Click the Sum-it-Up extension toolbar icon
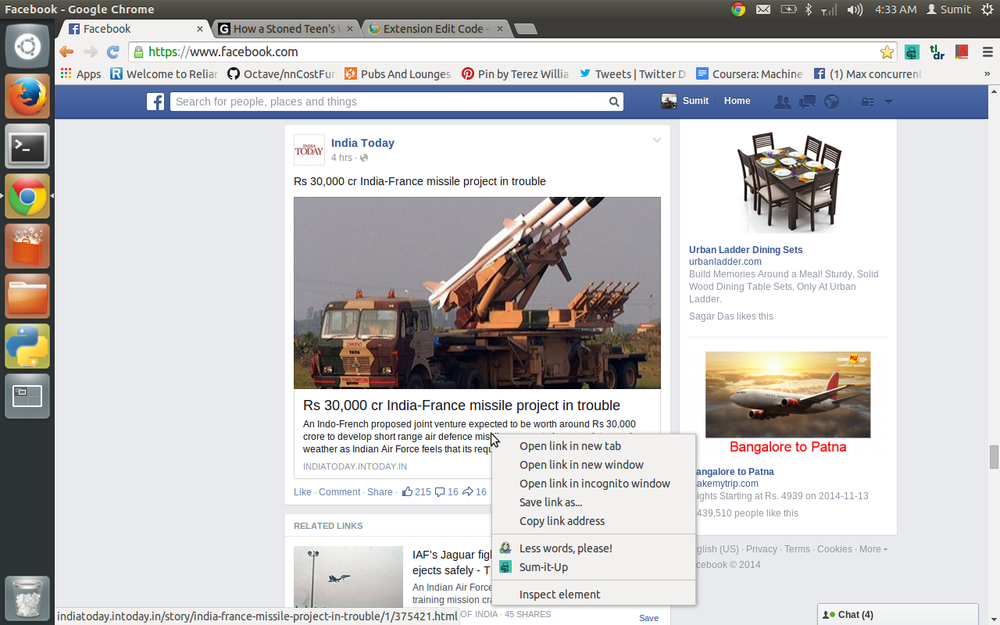This screenshot has width=1000, height=625. click(912, 52)
